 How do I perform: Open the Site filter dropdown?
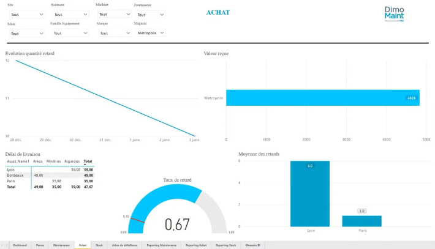coord(27,15)
